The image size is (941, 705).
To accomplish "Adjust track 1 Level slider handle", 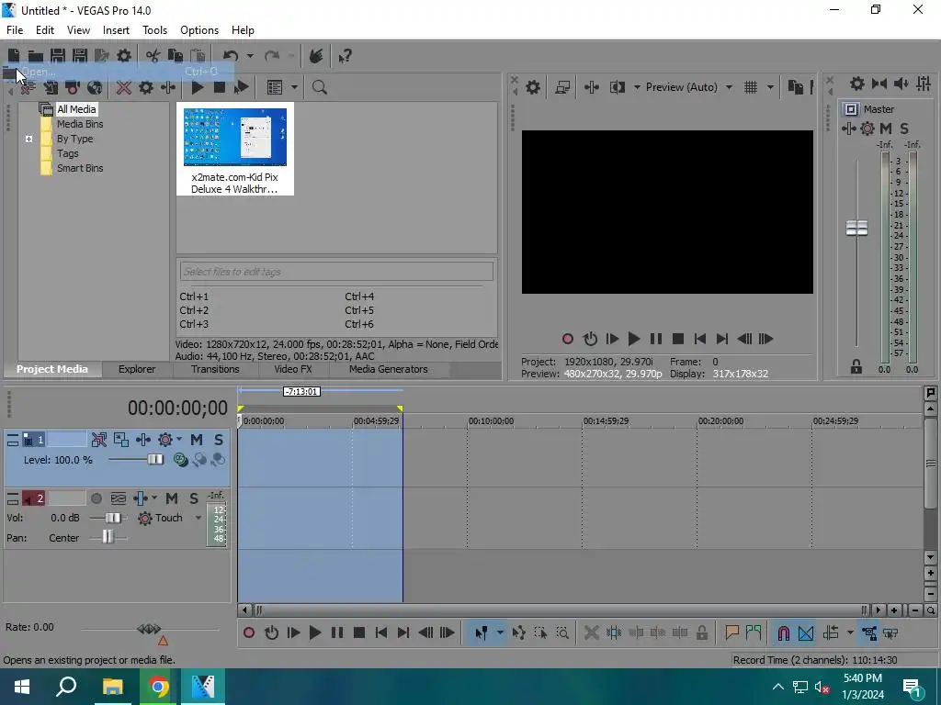I will click(x=155, y=460).
